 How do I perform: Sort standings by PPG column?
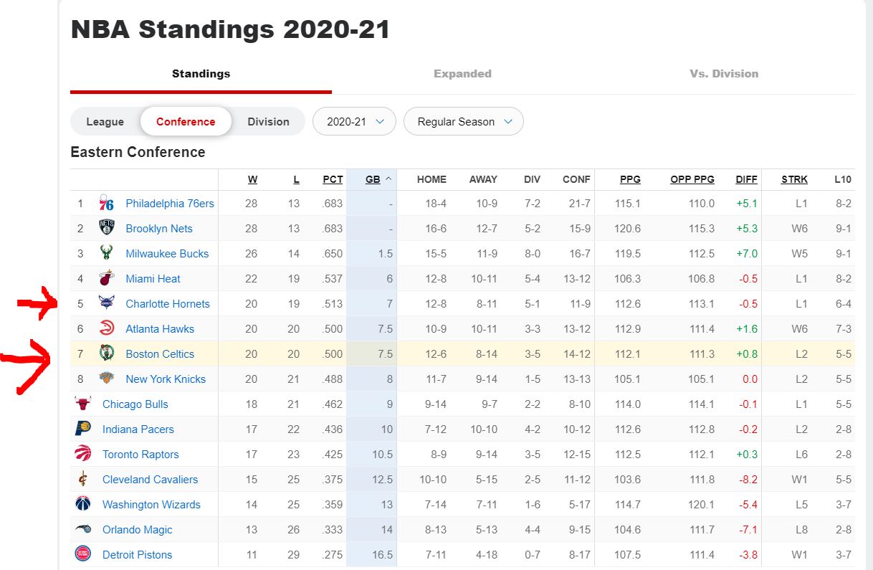point(630,179)
